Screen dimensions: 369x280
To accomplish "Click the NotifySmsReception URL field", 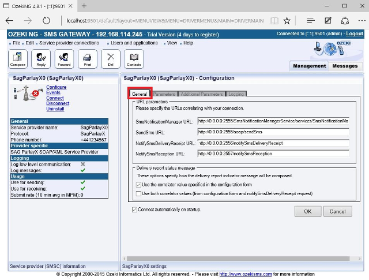I will 273,154.
